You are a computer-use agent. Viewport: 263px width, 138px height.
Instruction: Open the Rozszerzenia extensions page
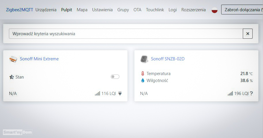[194, 10]
